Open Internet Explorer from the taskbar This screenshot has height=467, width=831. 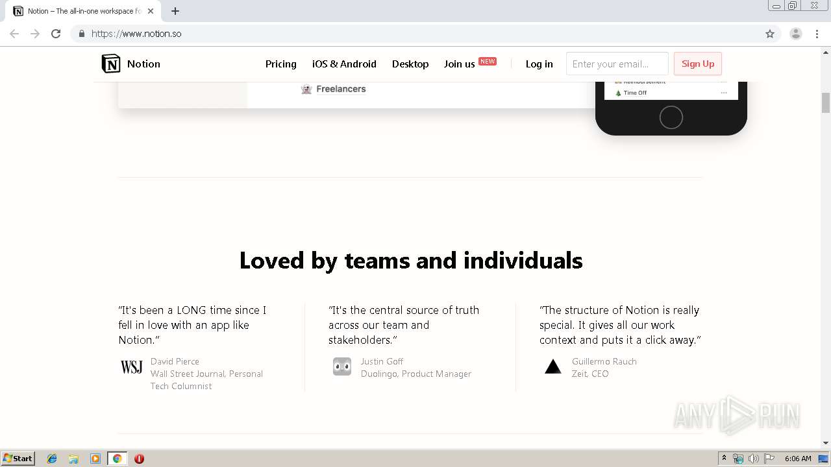[52, 459]
